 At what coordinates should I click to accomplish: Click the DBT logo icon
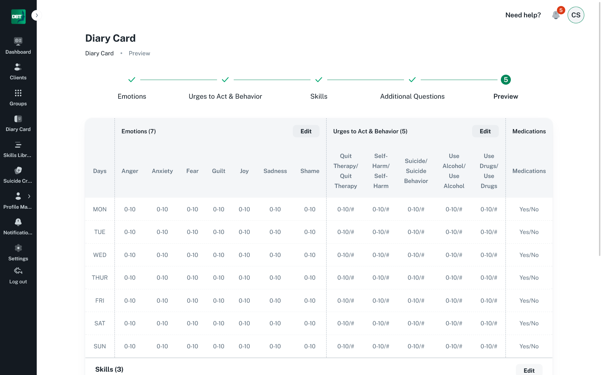(18, 16)
